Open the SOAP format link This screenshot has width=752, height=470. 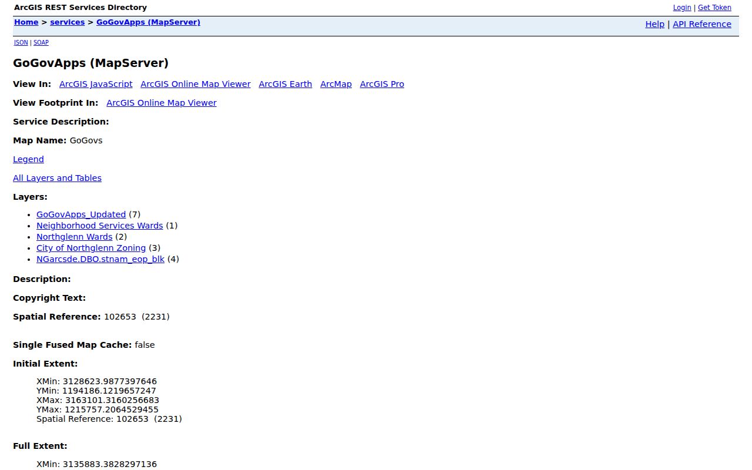41,42
